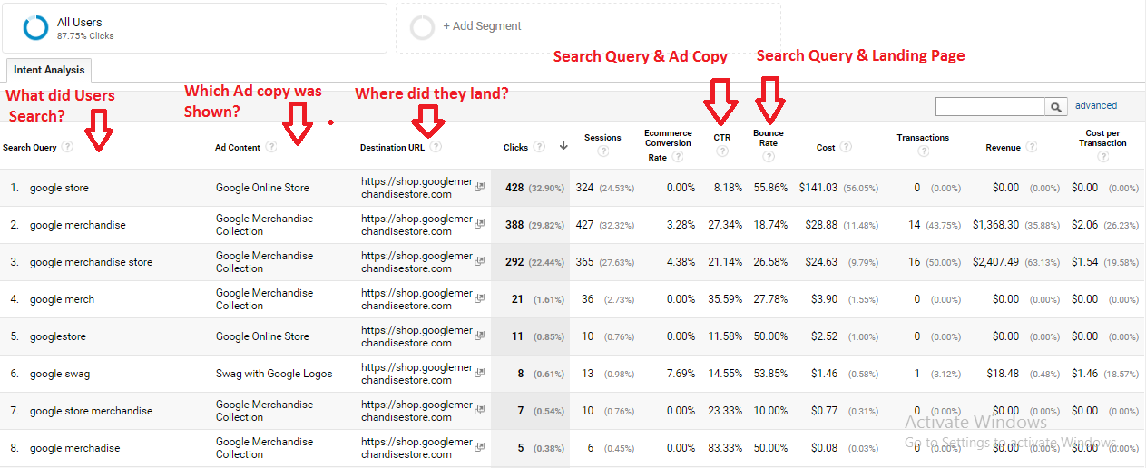
Task: Click search query 'google merchadise'
Action: coord(74,448)
